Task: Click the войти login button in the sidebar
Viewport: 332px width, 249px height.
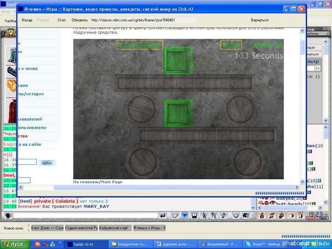Action: pyautogui.click(x=47, y=163)
